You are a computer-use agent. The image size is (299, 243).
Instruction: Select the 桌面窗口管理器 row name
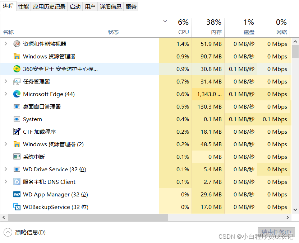click(x=42, y=107)
